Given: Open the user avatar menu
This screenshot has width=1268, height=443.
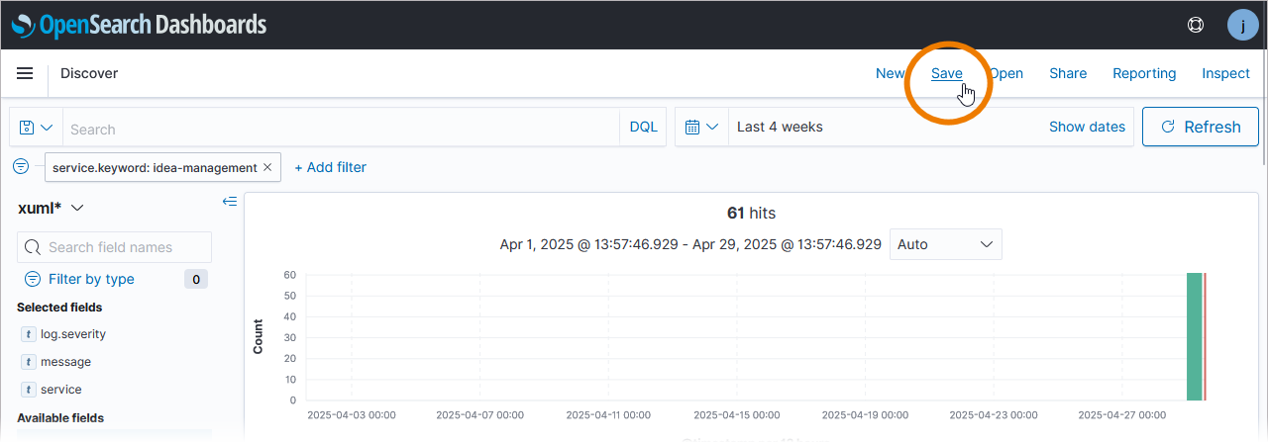Looking at the screenshot, I should click(1242, 25).
